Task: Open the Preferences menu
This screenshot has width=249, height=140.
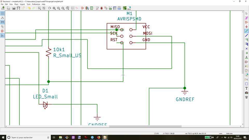Action: (x=36, y=4)
